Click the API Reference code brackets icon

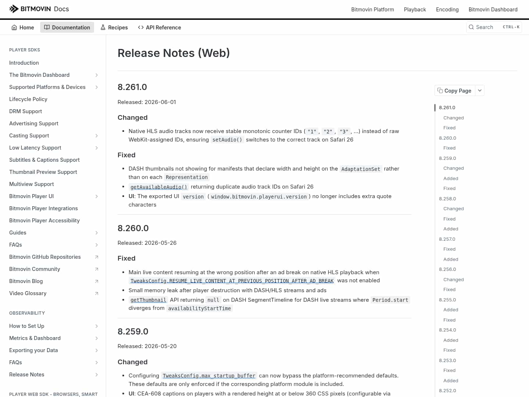point(141,28)
